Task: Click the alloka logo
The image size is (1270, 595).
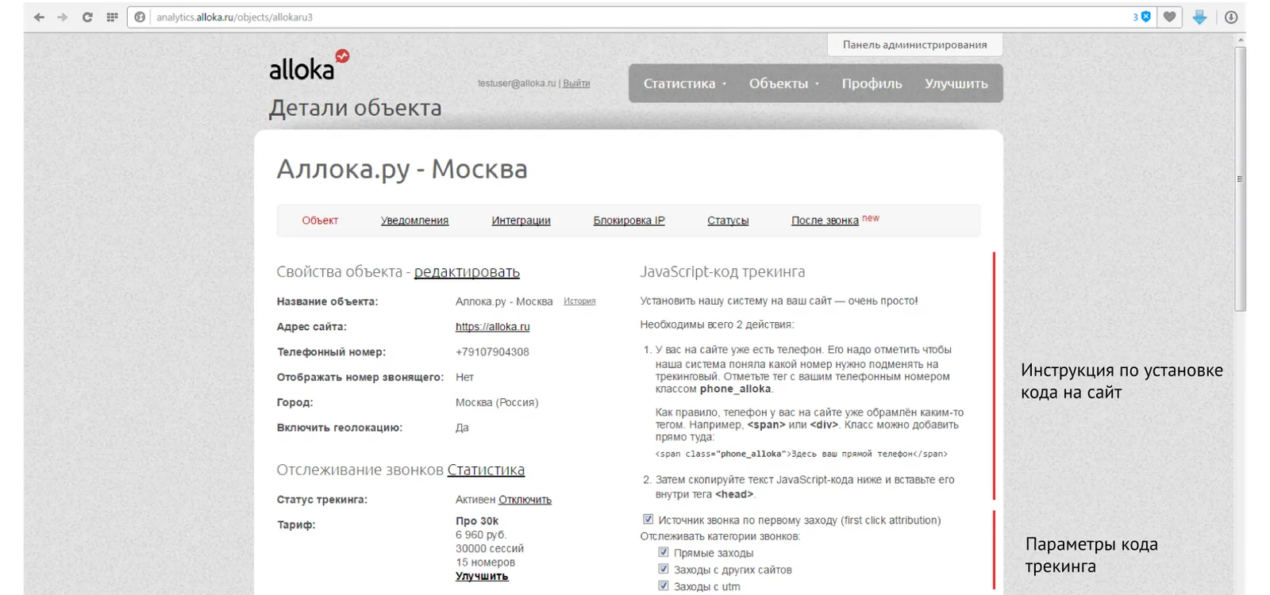Action: pos(309,66)
